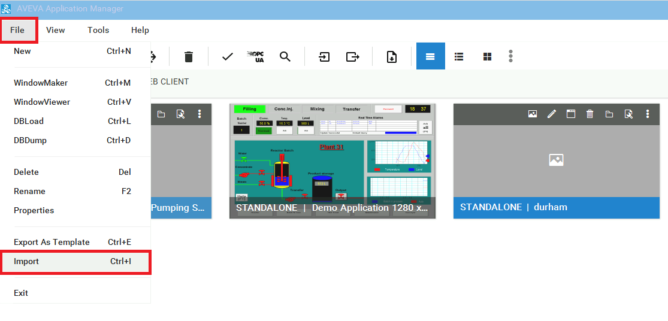Click the image icon on durham card
This screenshot has width=668, height=321.
(532, 114)
